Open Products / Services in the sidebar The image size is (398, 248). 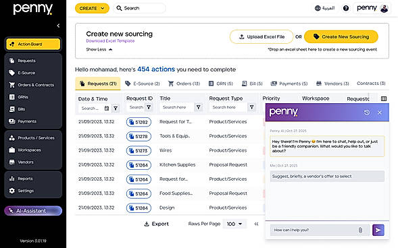[33, 138]
